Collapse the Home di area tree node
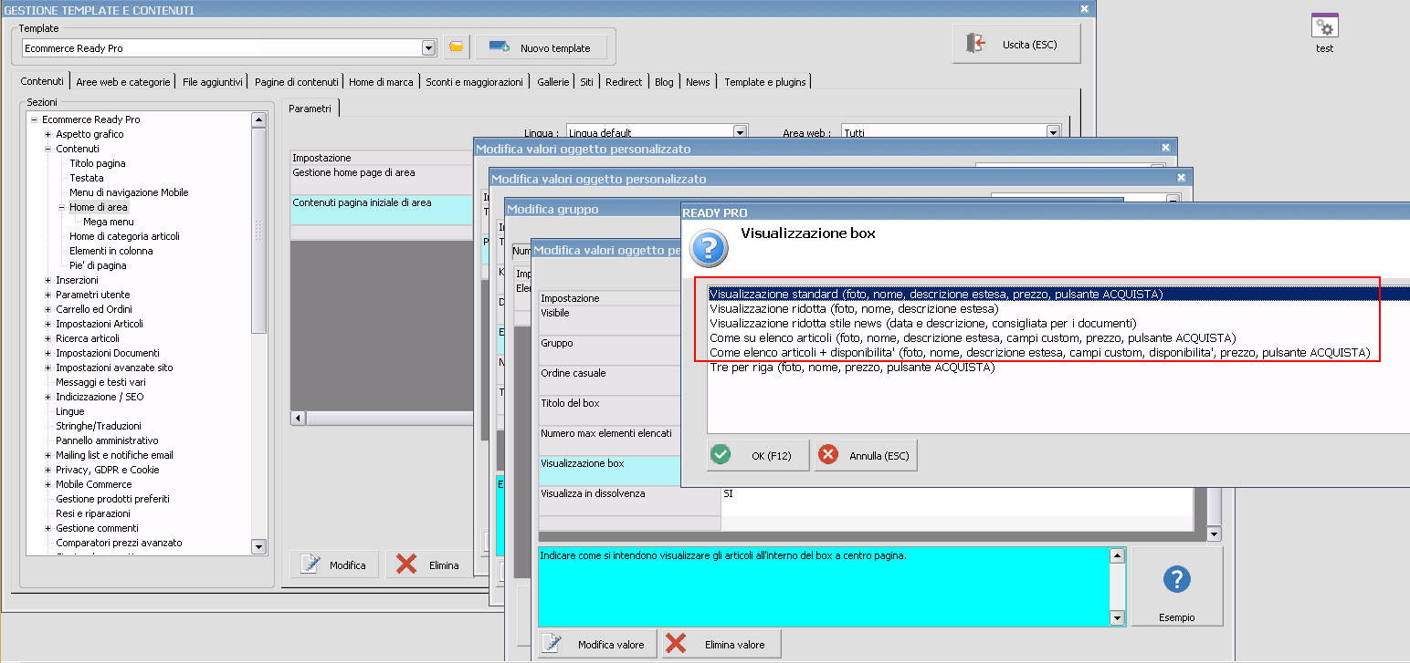This screenshot has width=1410, height=663. pyautogui.click(x=62, y=207)
